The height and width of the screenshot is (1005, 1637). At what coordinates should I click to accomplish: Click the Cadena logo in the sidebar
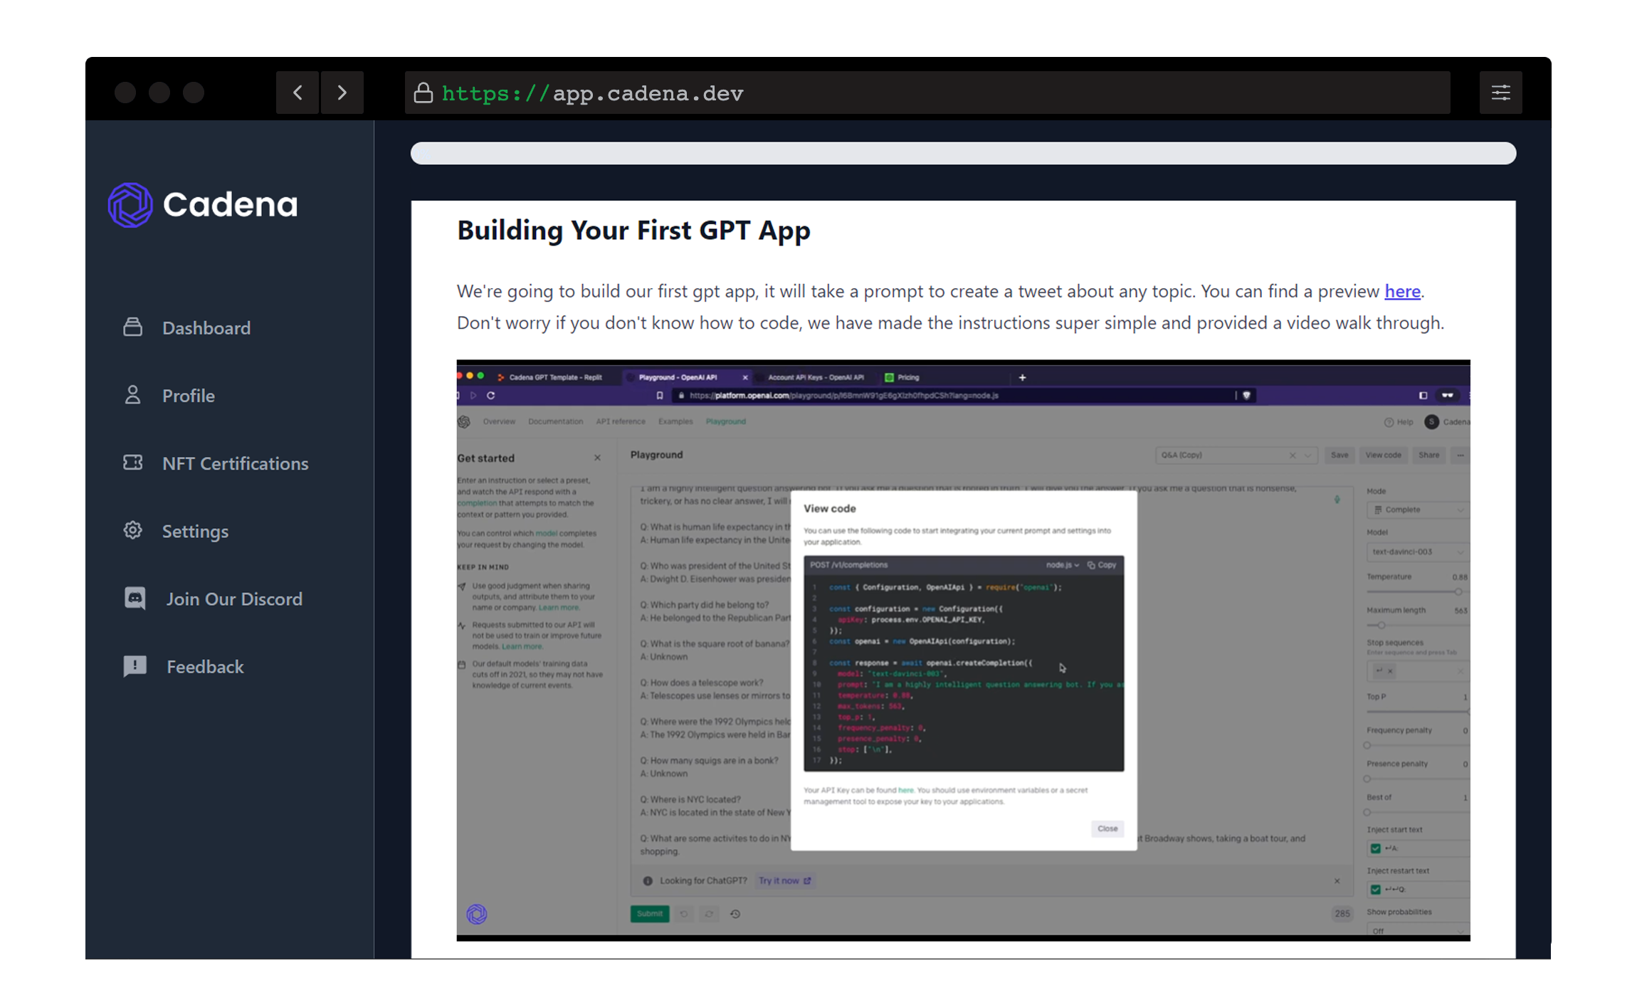pyautogui.click(x=203, y=204)
